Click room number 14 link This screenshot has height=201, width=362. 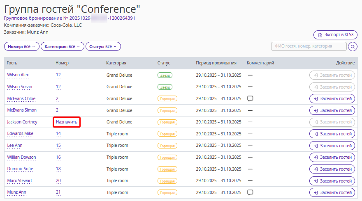58,134
